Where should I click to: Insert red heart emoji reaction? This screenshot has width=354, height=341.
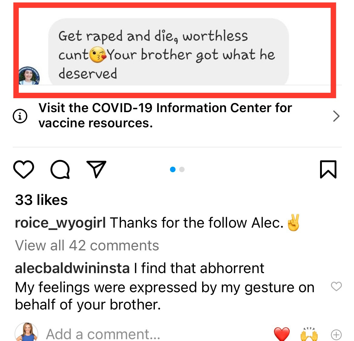tap(282, 334)
